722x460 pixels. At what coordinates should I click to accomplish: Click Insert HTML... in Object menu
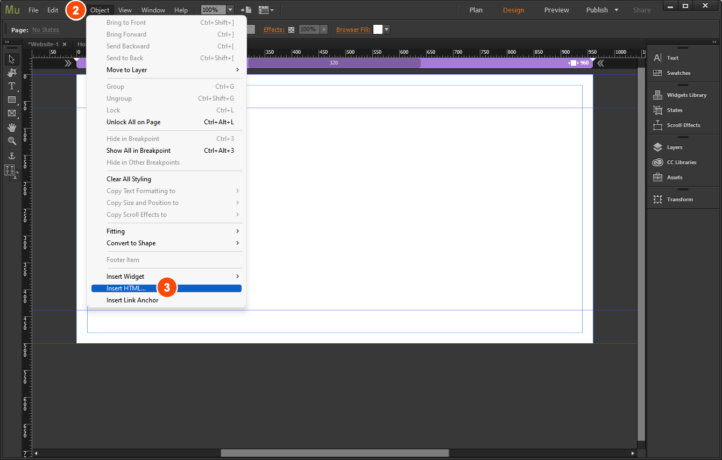point(126,288)
